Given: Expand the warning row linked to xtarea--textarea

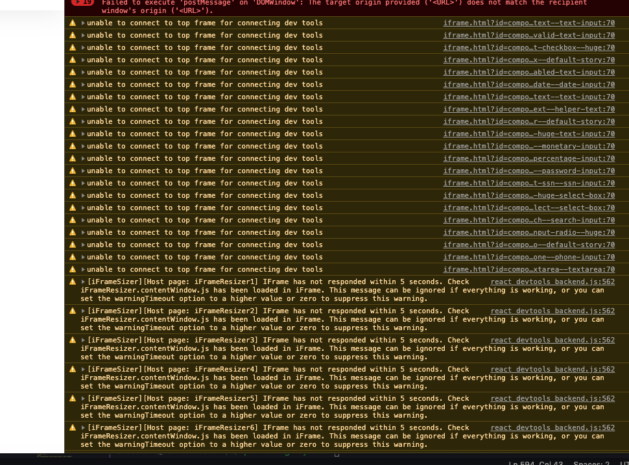Looking at the screenshot, I should 83,270.
